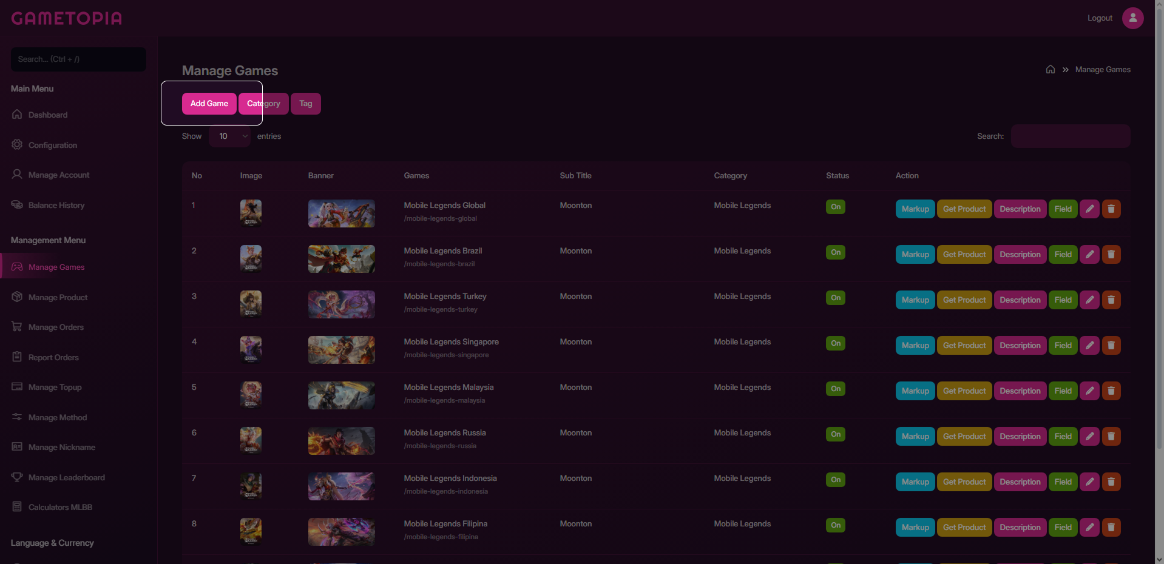Delete Mobile Legends Filipina with trash icon
The height and width of the screenshot is (564, 1164).
(x=1111, y=528)
